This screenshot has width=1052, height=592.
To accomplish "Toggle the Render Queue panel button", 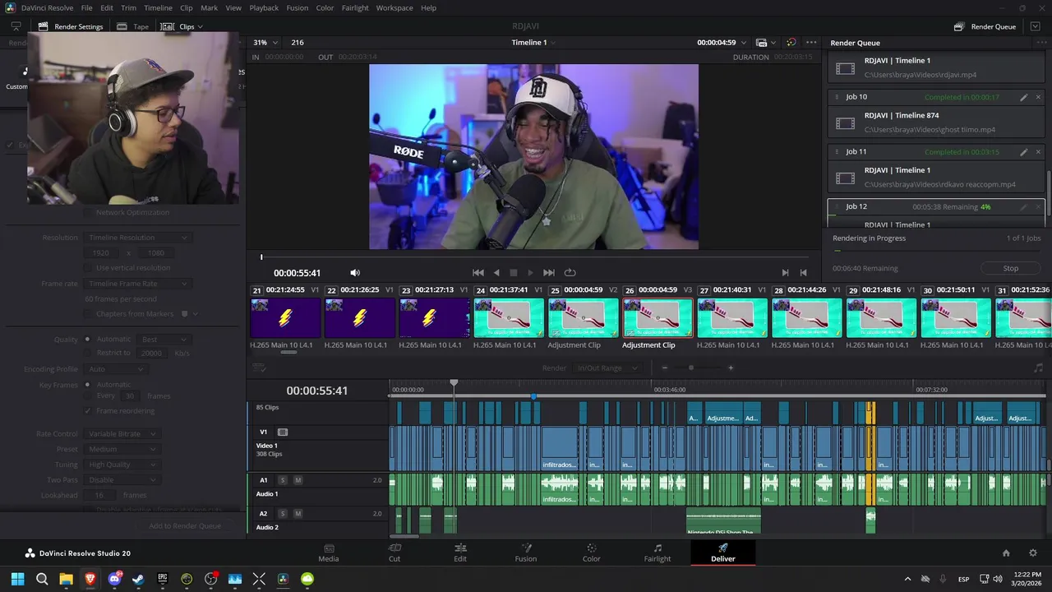I will [x=985, y=26].
